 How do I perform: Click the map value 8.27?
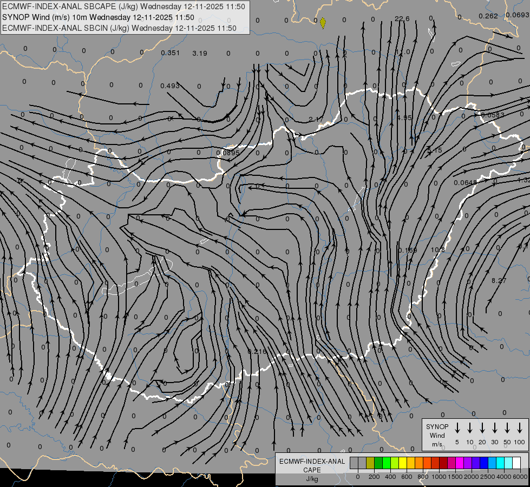coord(499,280)
